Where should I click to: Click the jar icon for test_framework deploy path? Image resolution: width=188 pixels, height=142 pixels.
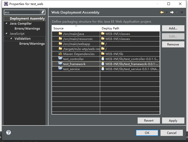103,64
